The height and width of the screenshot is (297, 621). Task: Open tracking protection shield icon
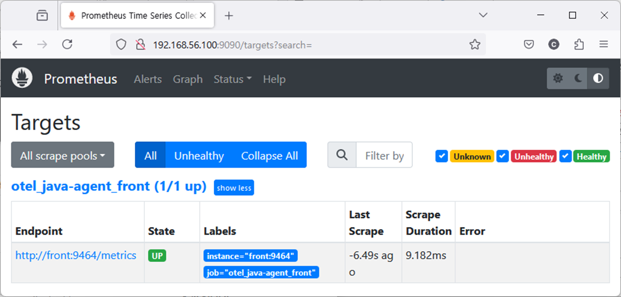point(121,44)
